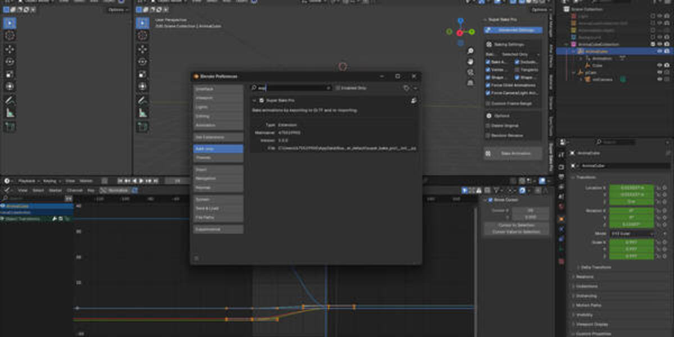Click the Baking Settings header icon
Screen dimensions: 674x337
(488, 44)
